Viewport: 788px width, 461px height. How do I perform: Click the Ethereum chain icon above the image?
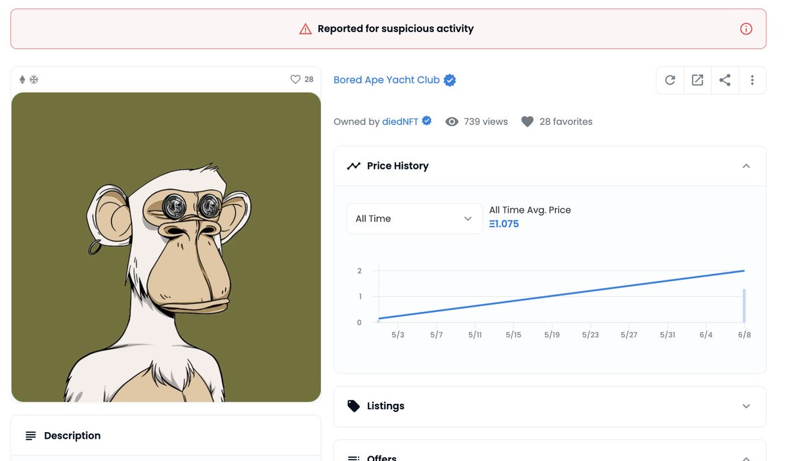[22, 79]
